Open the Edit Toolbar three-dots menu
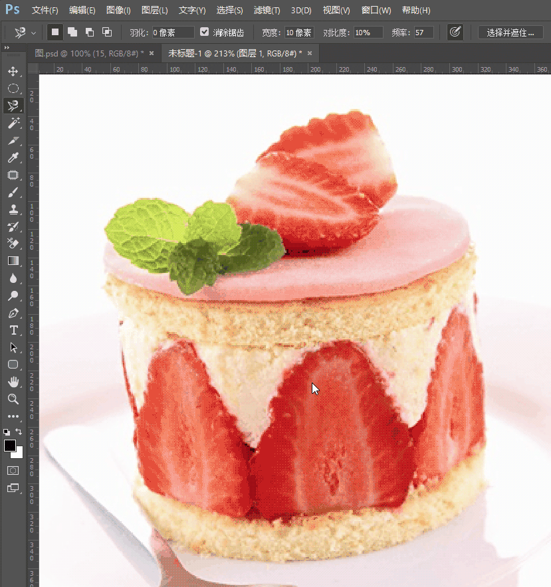The image size is (551, 587). click(x=13, y=416)
